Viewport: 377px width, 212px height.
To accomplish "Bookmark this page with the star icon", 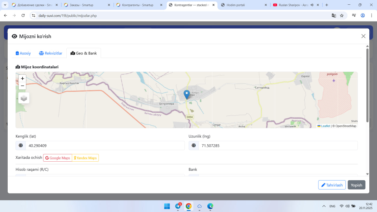I will pos(342,16).
